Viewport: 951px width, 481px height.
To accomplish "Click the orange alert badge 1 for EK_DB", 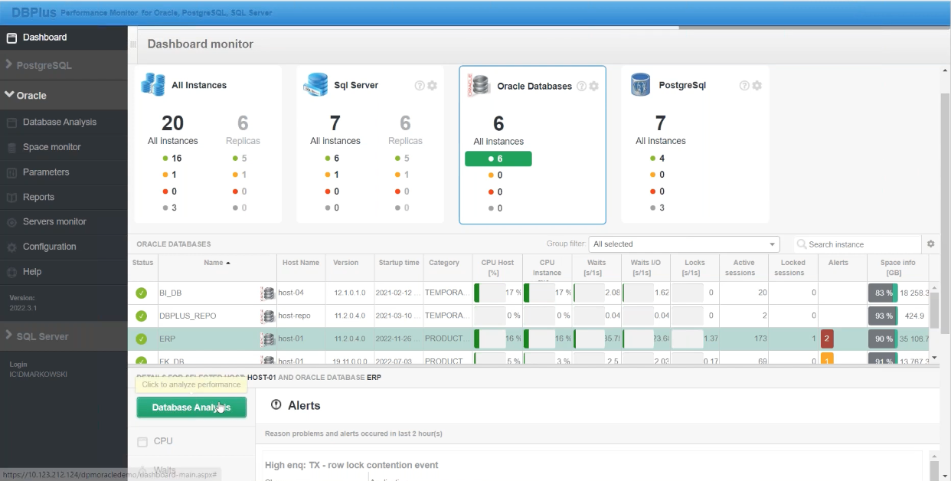I will click(x=827, y=358).
